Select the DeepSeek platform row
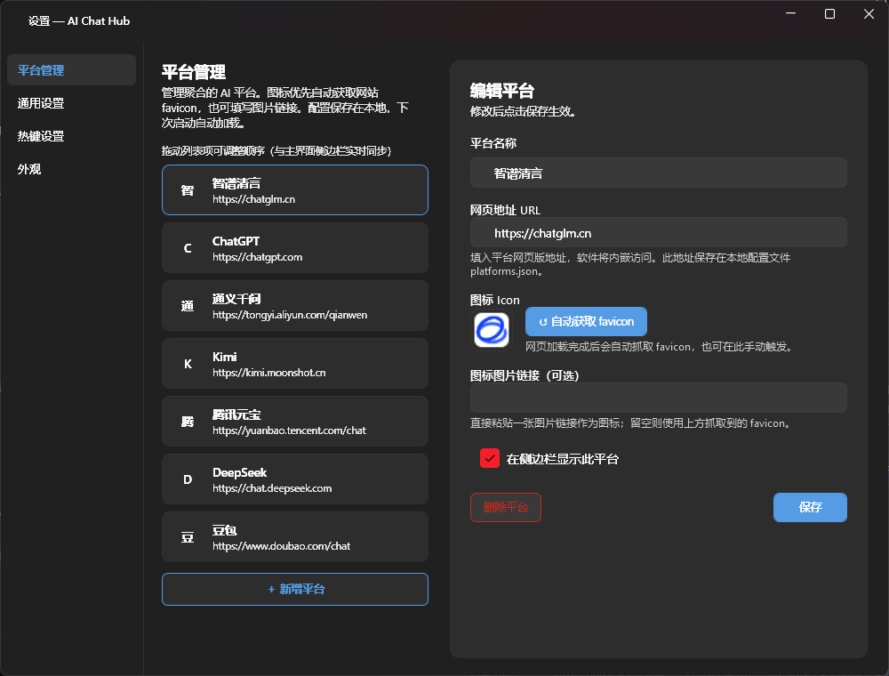889x676 pixels. click(x=295, y=479)
